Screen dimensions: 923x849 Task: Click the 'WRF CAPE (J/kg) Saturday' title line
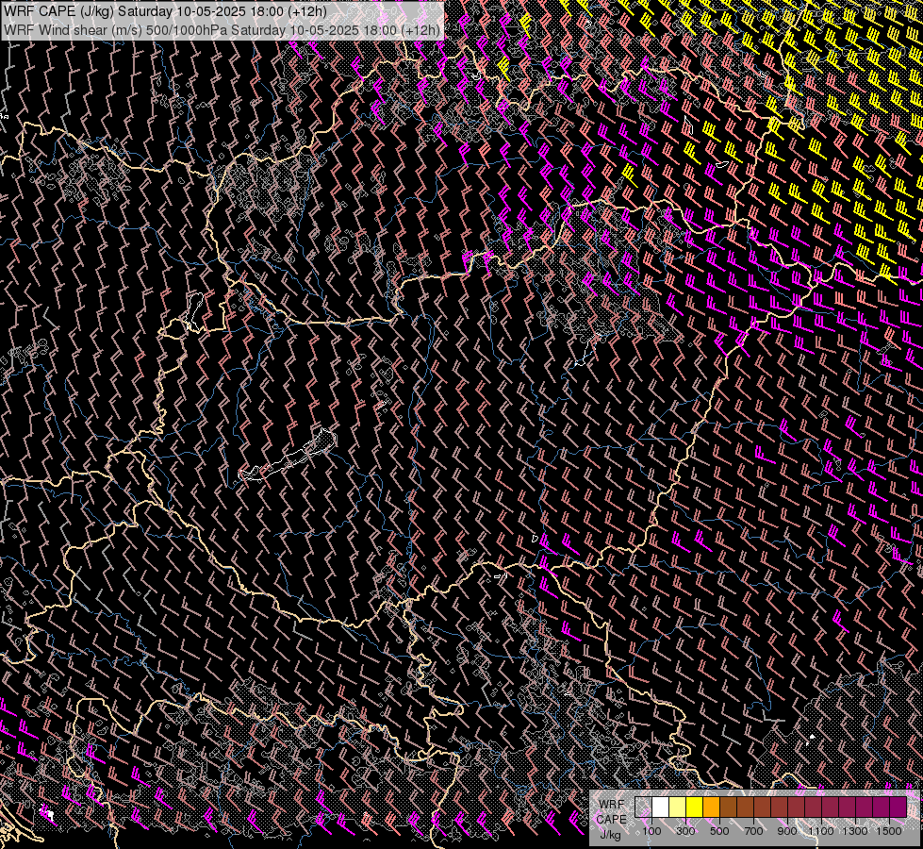pos(165,11)
